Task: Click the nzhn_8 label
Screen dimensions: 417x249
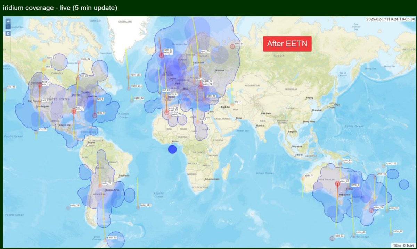Action: (x=355, y=185)
